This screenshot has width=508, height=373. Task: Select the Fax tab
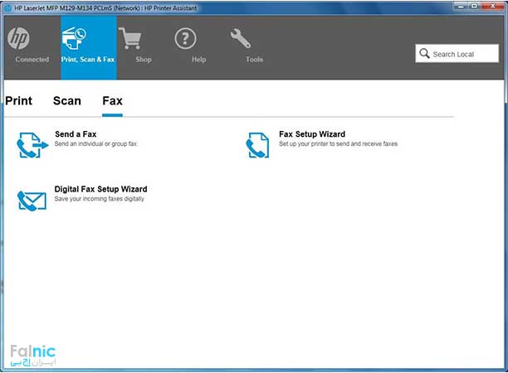(112, 101)
